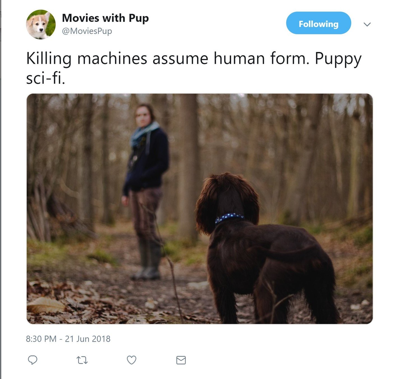Visit the @MoviesPup handle link
The height and width of the screenshot is (379, 397).
[87, 31]
